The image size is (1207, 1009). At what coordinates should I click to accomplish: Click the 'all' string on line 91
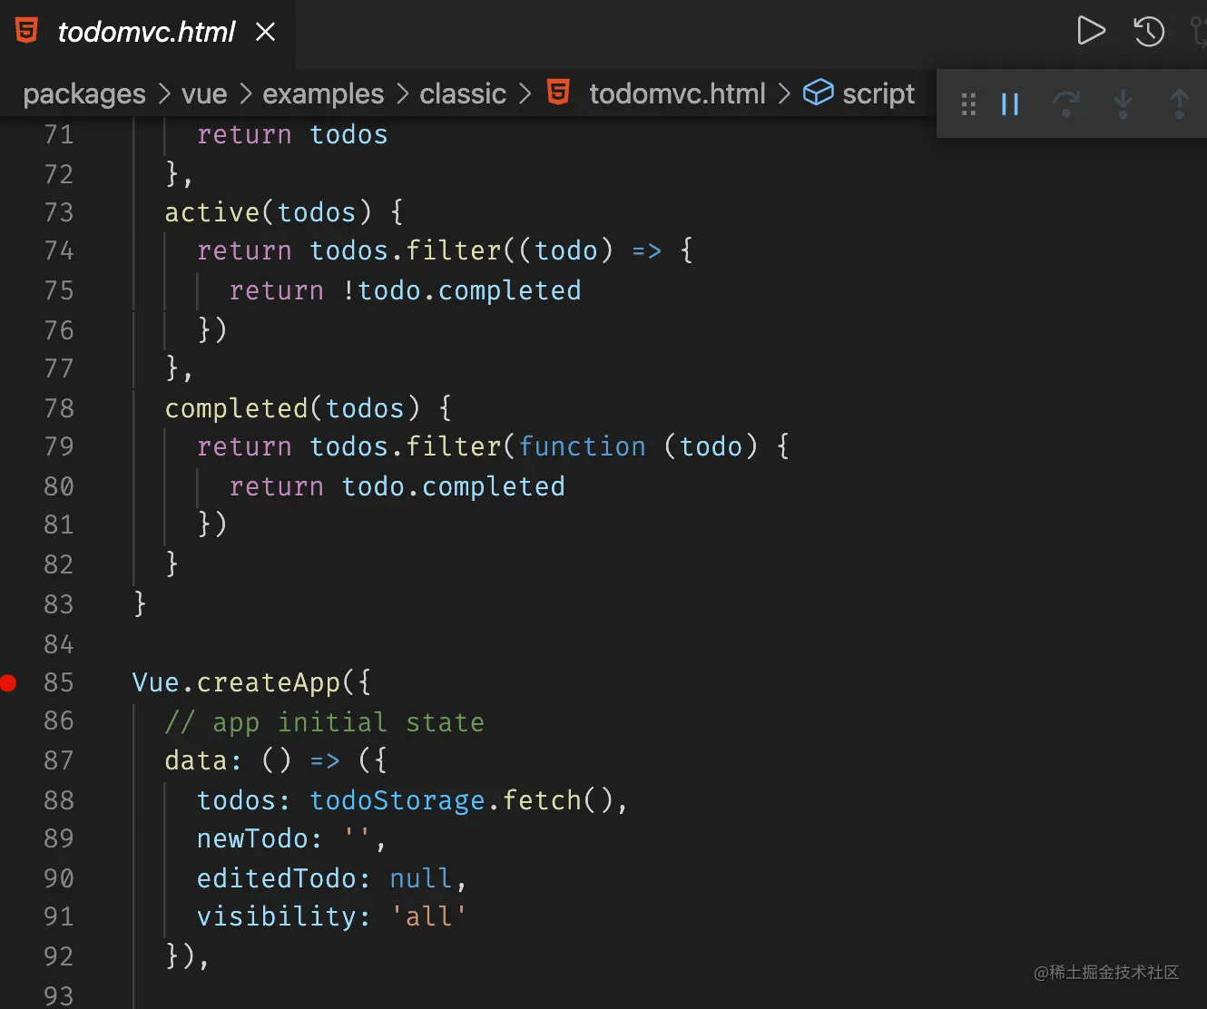[x=429, y=916]
